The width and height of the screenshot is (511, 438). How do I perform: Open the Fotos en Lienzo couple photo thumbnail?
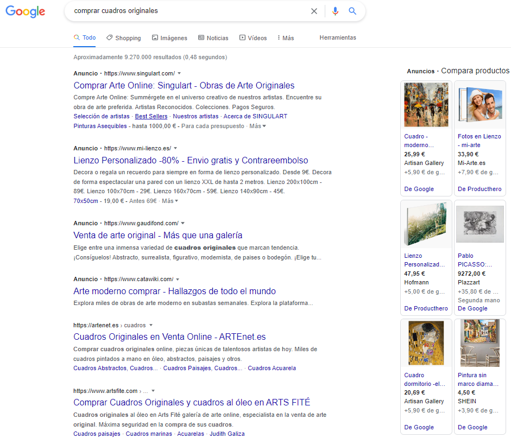click(x=480, y=104)
